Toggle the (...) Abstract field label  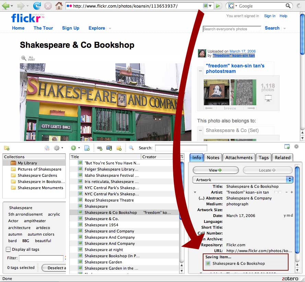point(210,198)
